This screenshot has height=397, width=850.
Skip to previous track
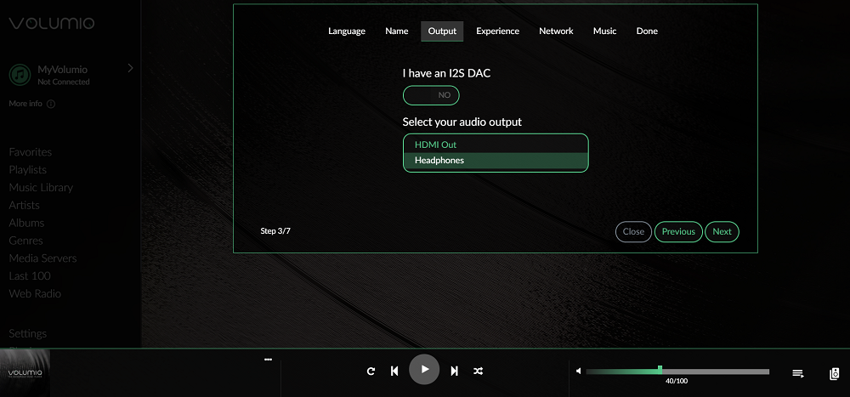[x=394, y=371]
